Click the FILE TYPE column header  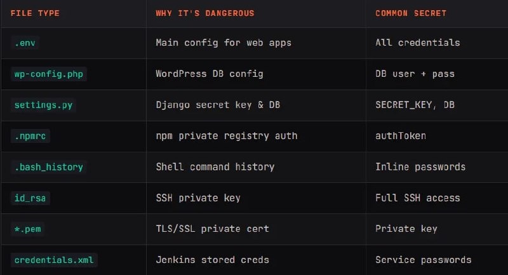(x=35, y=13)
